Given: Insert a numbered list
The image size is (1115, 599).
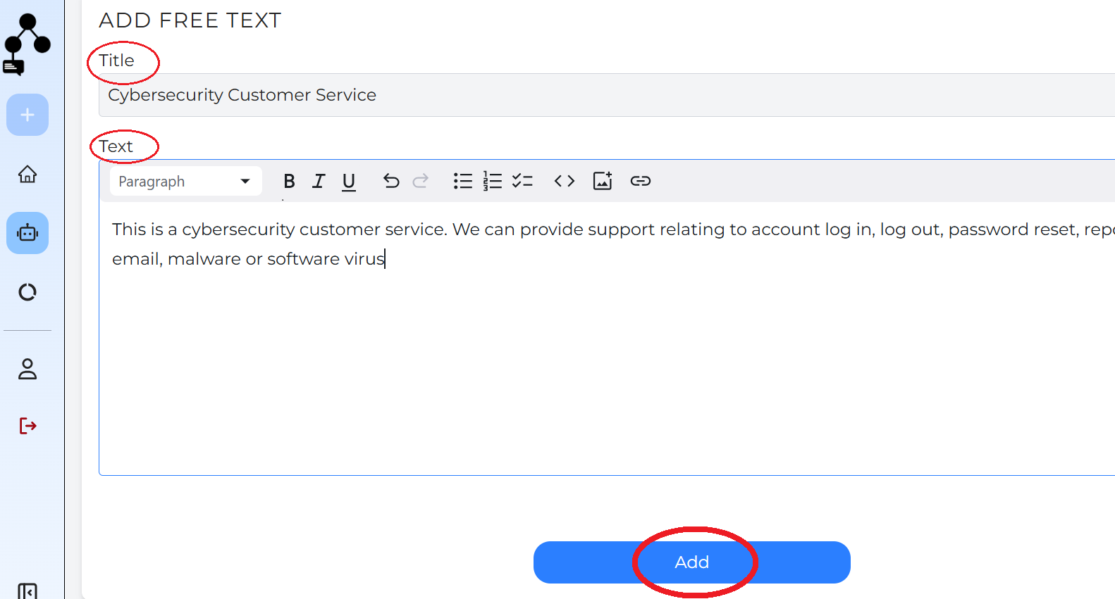Looking at the screenshot, I should click(x=493, y=181).
